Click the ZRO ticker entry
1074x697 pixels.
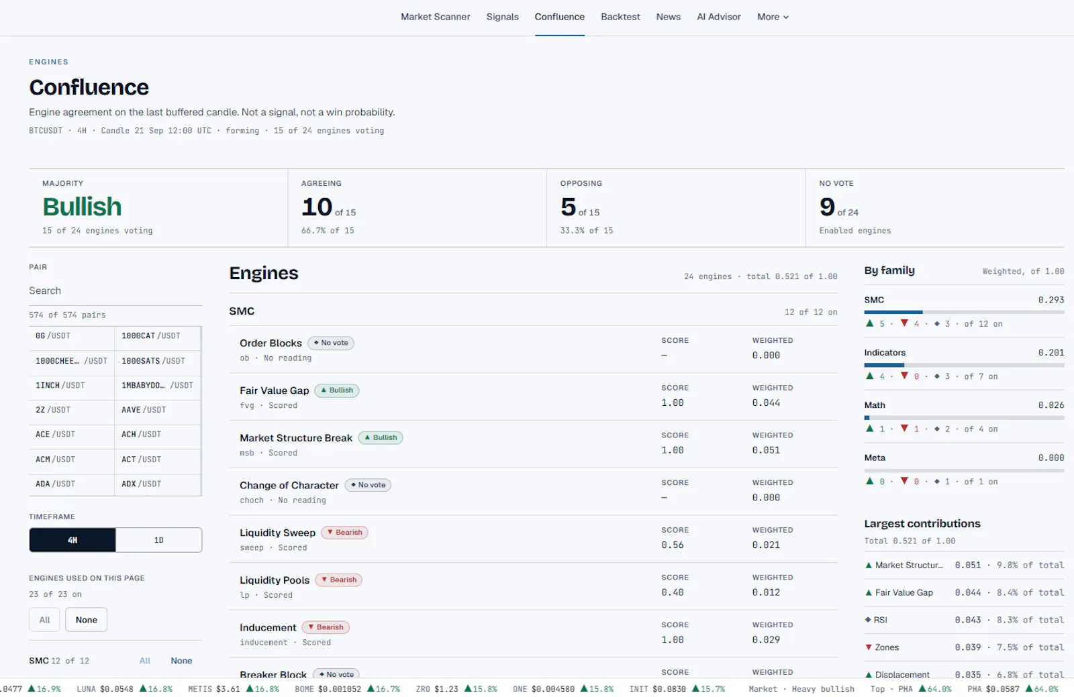tap(456, 689)
